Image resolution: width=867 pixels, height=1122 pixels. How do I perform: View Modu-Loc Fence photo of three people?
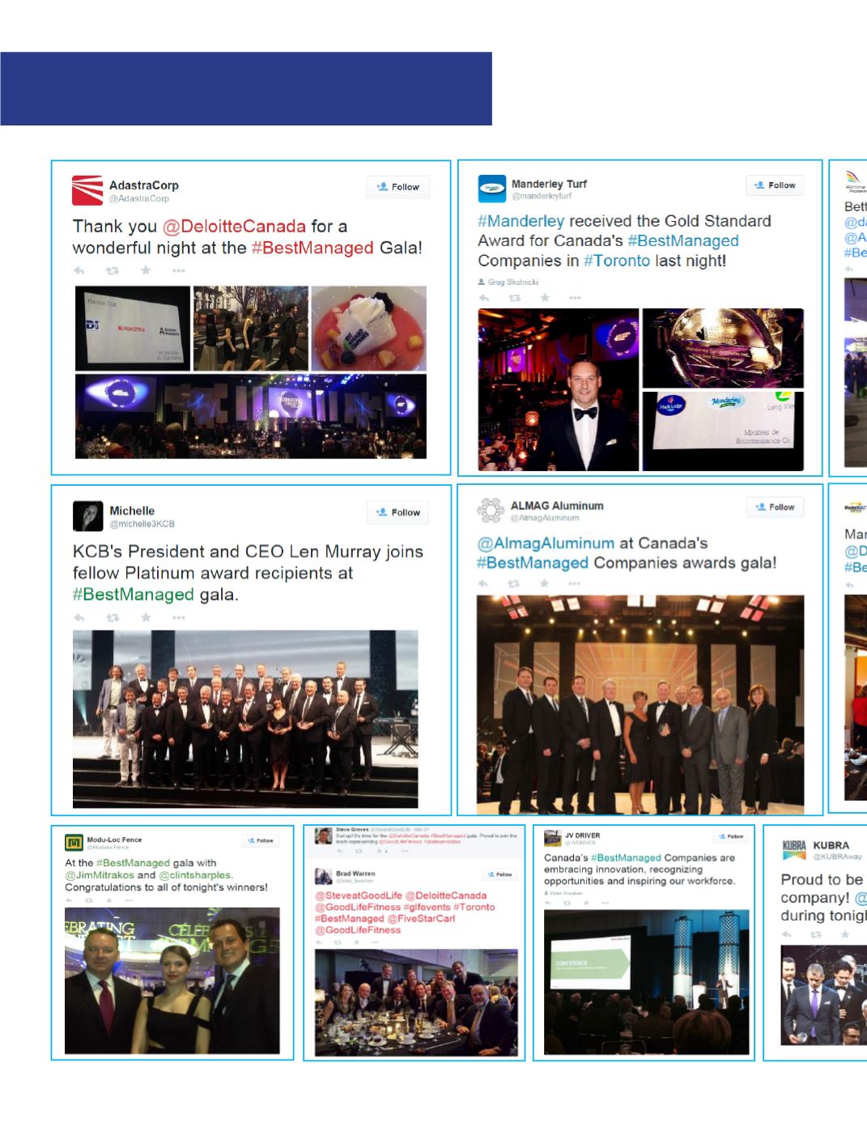click(x=172, y=981)
